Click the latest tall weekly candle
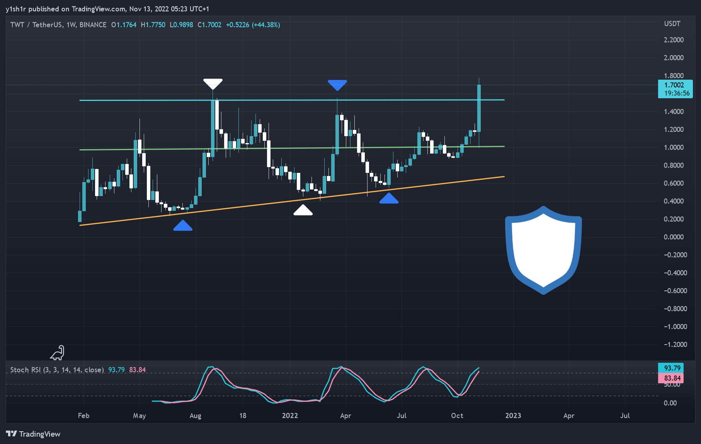This screenshot has height=444, width=701. 479,108
